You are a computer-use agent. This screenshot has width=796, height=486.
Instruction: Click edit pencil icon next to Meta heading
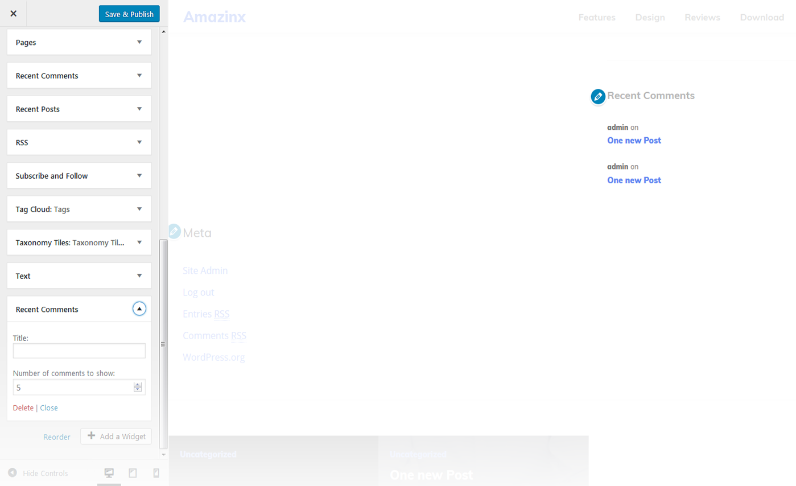click(x=174, y=232)
